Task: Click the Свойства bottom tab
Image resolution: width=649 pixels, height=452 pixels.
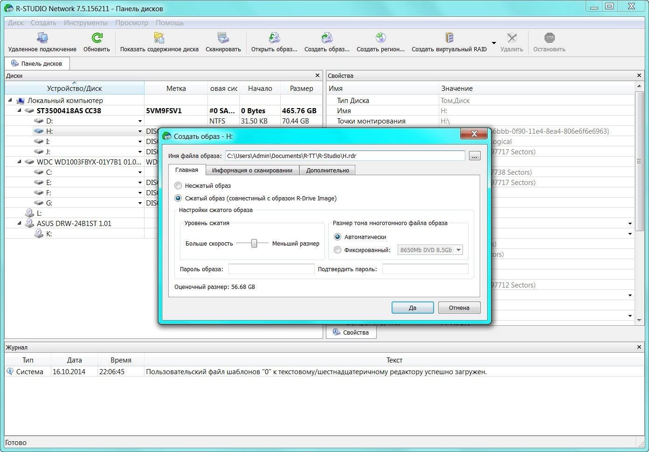Action: tap(351, 332)
